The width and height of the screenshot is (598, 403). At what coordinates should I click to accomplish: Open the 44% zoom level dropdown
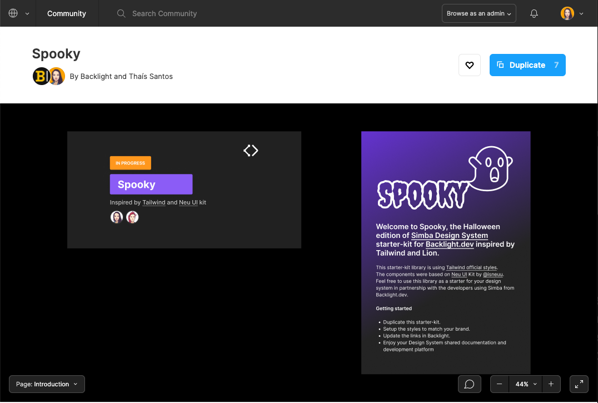525,384
